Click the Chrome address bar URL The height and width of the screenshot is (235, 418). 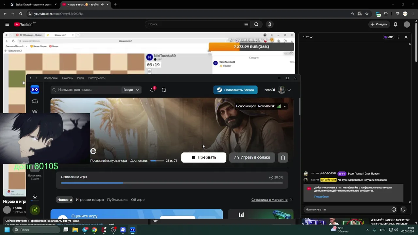[x=59, y=14]
